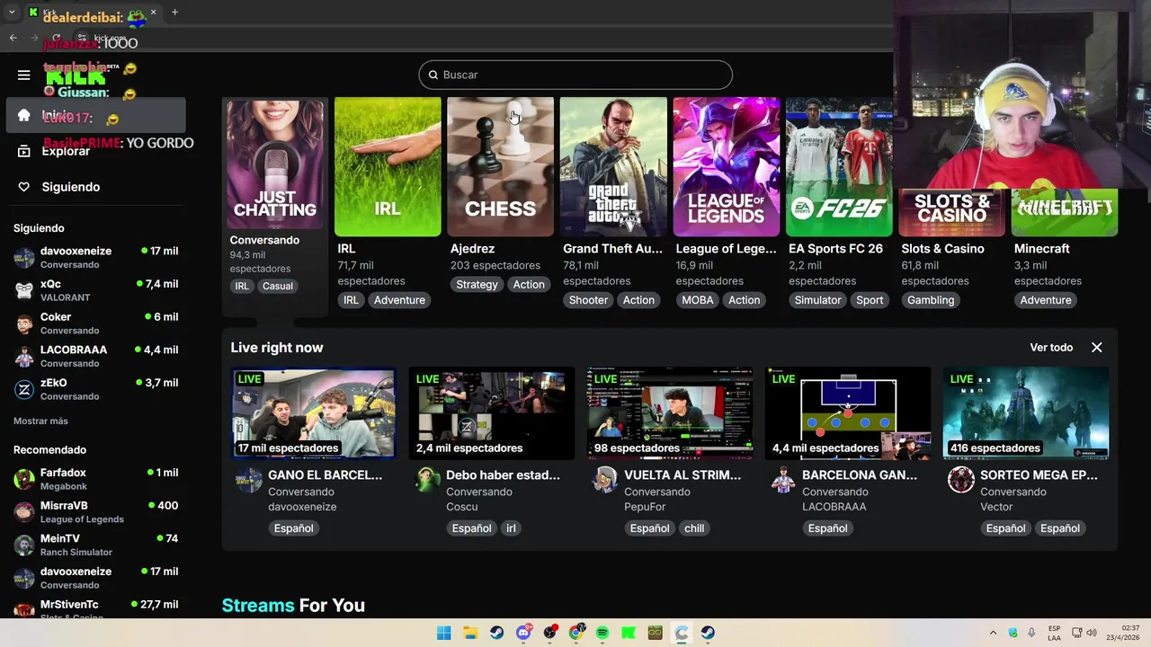Image resolution: width=1151 pixels, height=647 pixels.
Task: Select the Inicio sidebar item
Action: click(x=96, y=115)
